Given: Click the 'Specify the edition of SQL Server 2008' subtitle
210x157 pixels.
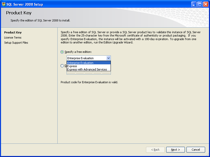Looking at the screenshot, I should [x=40, y=20].
